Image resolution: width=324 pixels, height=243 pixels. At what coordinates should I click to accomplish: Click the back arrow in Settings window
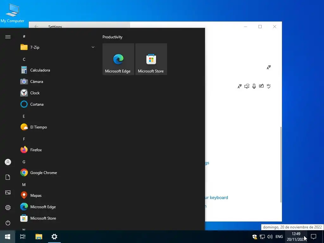click(x=36, y=27)
